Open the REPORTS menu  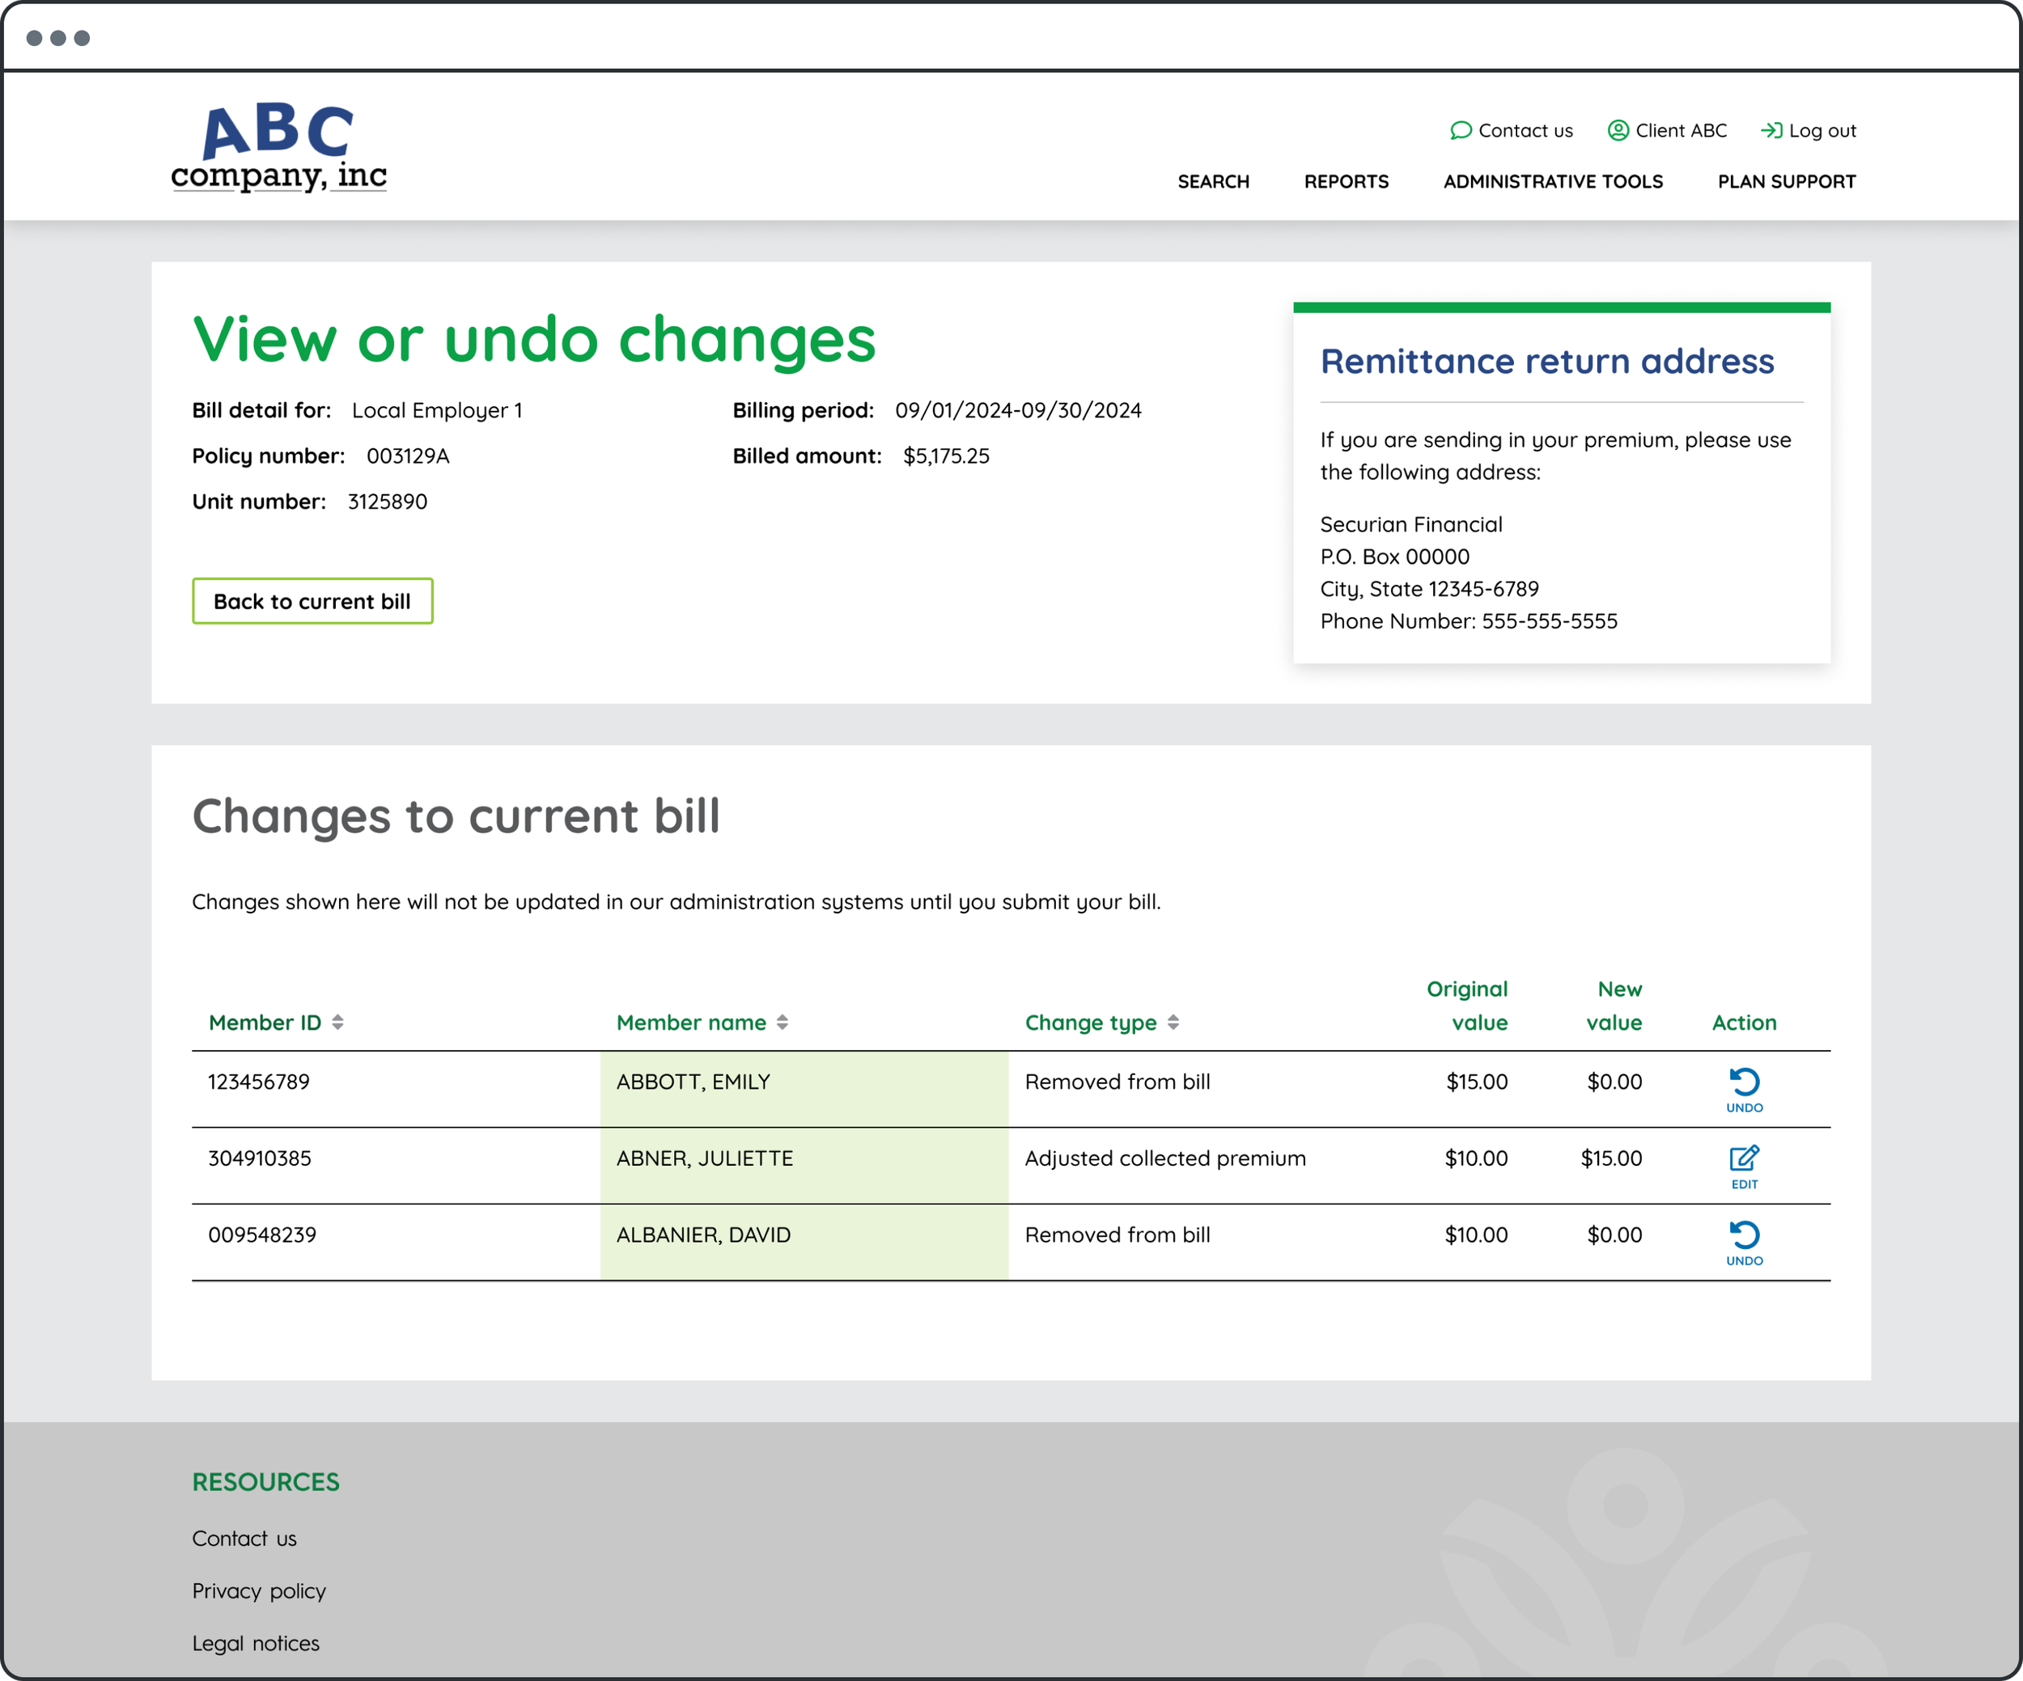point(1346,181)
